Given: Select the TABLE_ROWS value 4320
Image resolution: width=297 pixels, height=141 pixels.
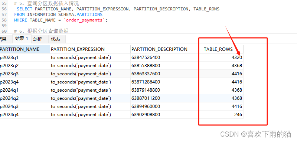Looking at the screenshot, I should tap(236, 58).
